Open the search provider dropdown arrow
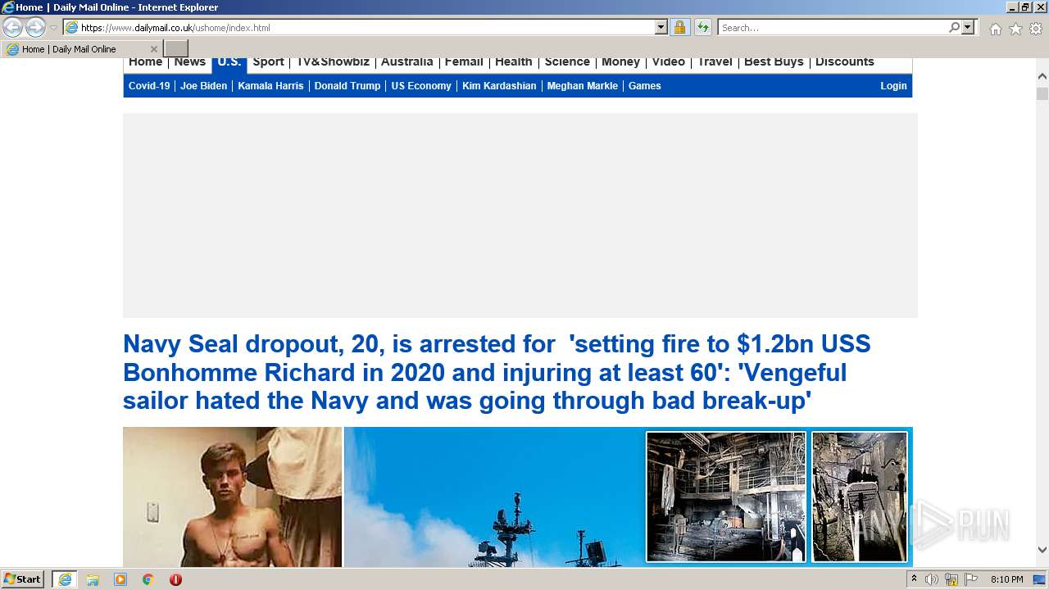The height and width of the screenshot is (590, 1049). (x=968, y=28)
